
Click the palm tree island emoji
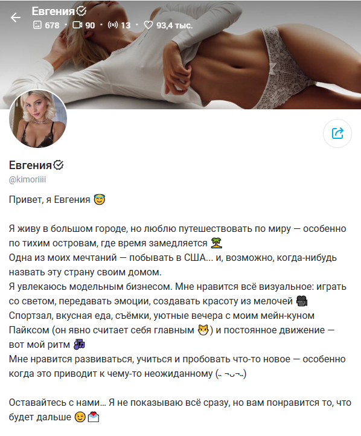point(216,243)
